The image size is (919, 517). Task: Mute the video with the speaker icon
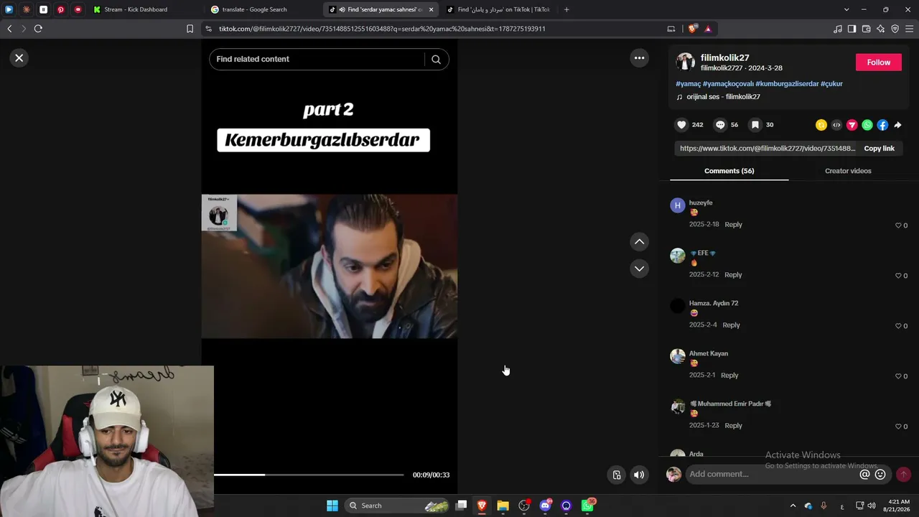pyautogui.click(x=639, y=475)
